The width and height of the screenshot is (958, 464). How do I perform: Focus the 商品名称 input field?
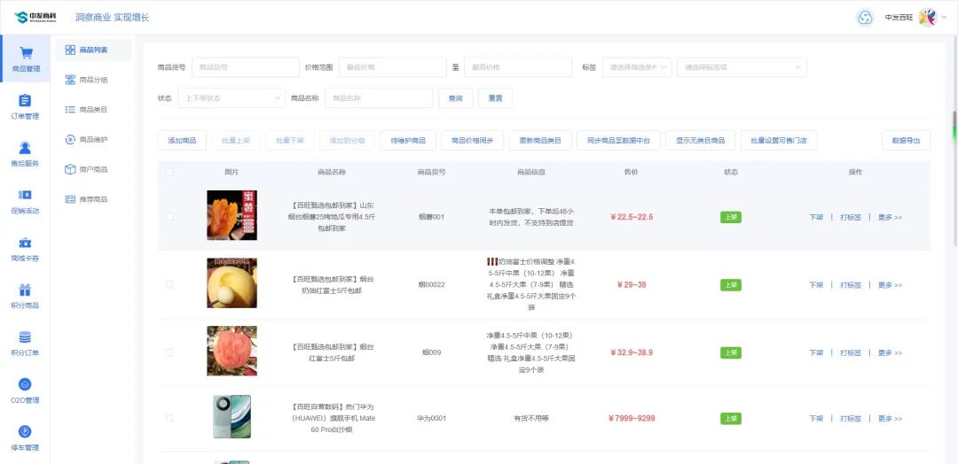379,98
